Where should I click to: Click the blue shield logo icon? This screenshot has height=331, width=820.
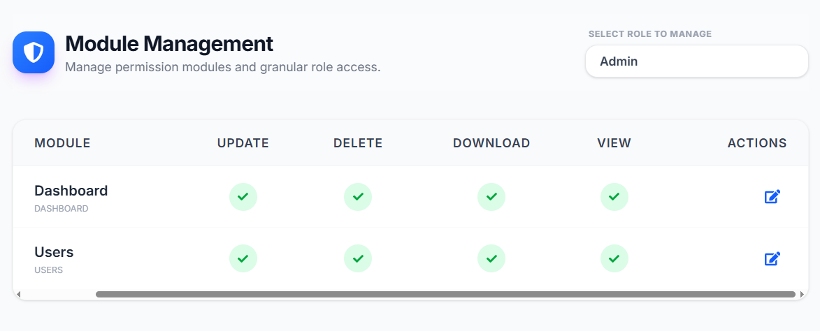tap(34, 52)
